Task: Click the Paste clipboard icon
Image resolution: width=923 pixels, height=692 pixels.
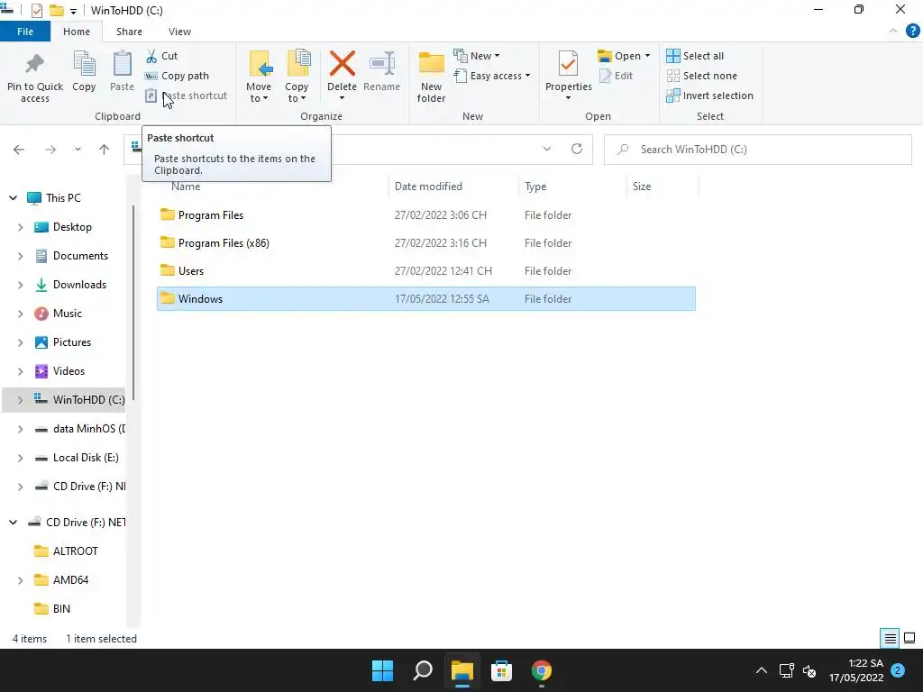Action: point(122,71)
